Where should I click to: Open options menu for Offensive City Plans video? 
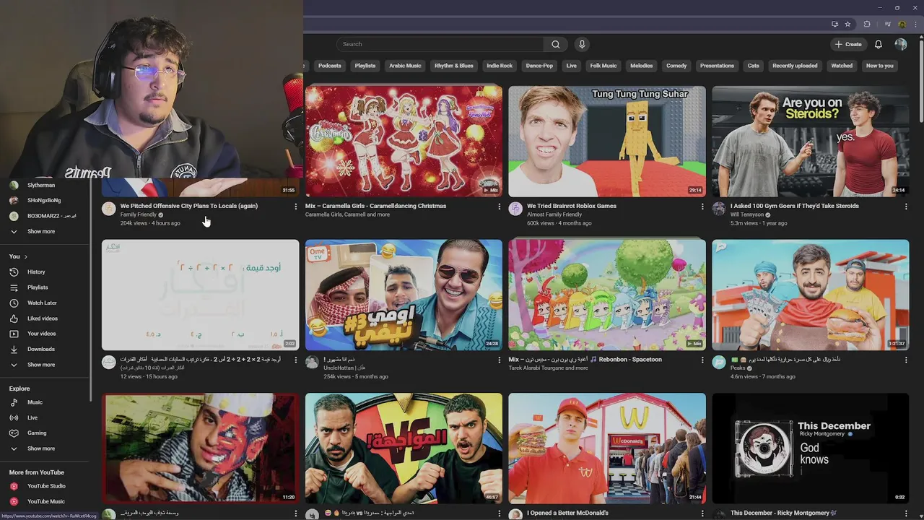(295, 207)
